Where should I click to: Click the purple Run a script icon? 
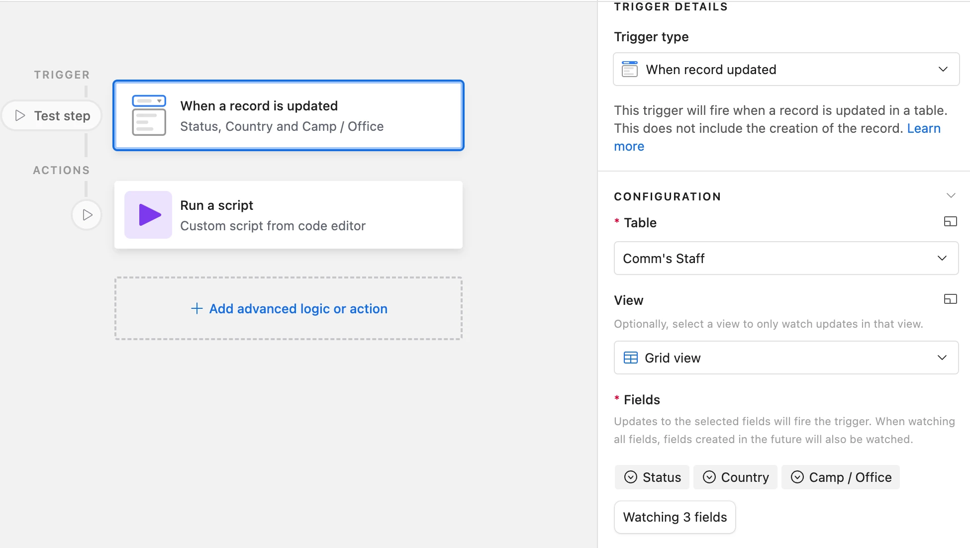point(148,215)
